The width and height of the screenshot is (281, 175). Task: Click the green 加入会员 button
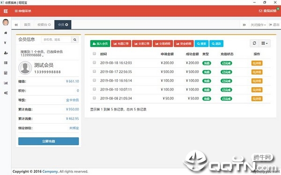[100, 43]
